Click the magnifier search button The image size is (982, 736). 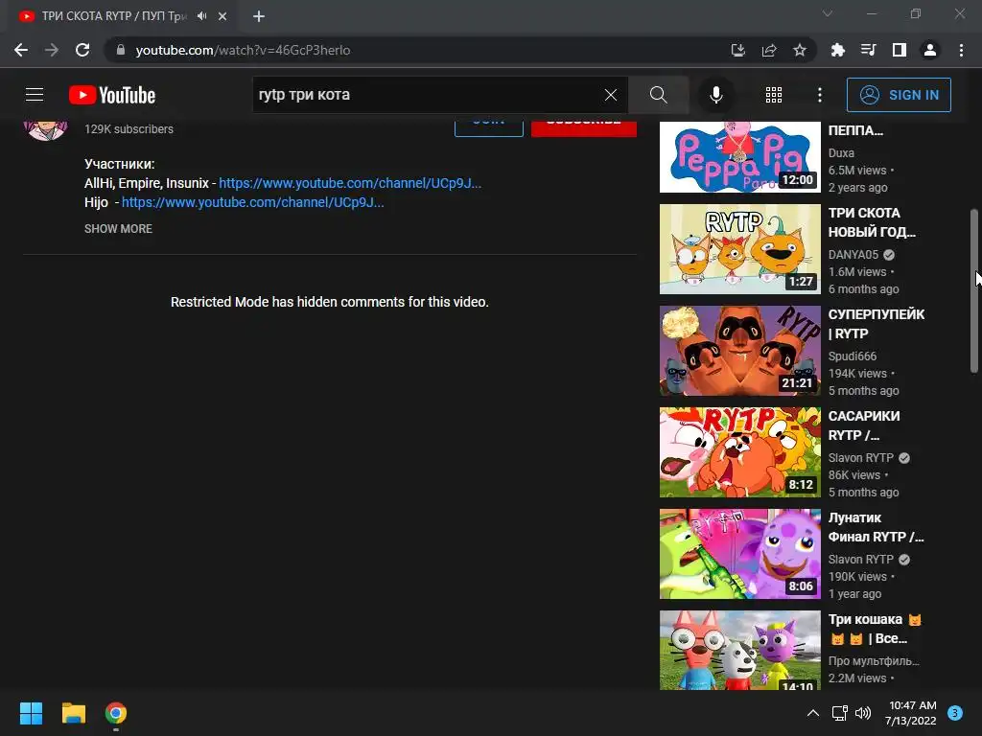point(658,95)
